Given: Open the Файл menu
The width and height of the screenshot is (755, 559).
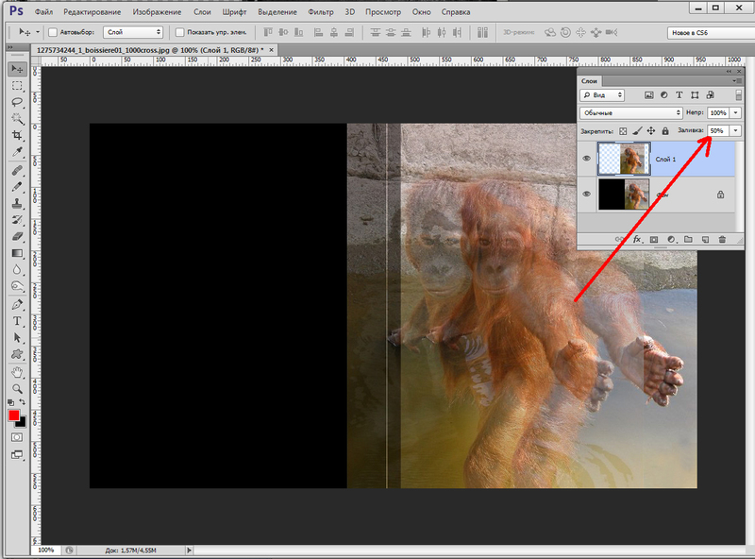Looking at the screenshot, I should click(43, 12).
